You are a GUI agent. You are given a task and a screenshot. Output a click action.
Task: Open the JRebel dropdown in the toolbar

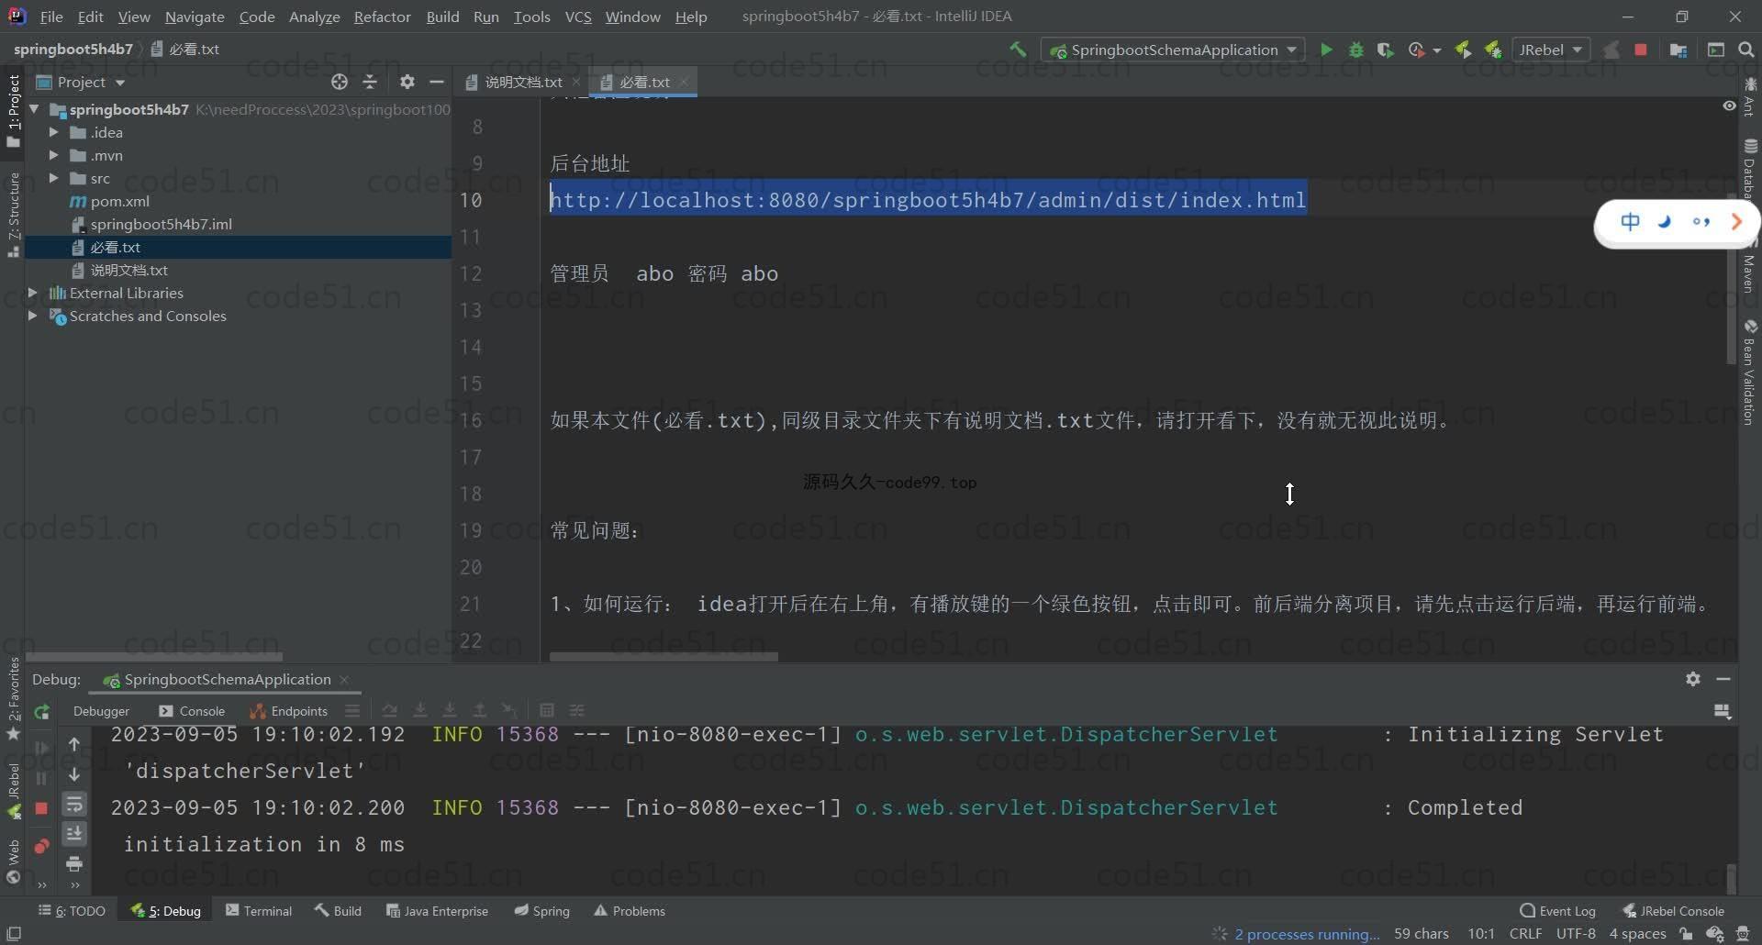1551,50
